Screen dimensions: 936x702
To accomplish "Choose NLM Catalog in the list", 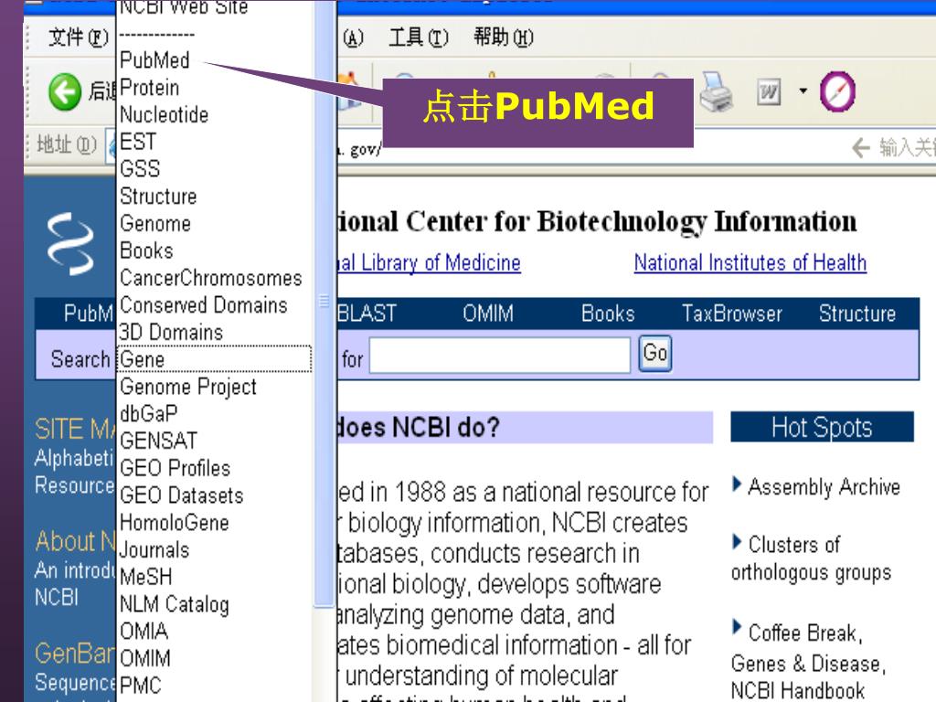I will coord(175,604).
